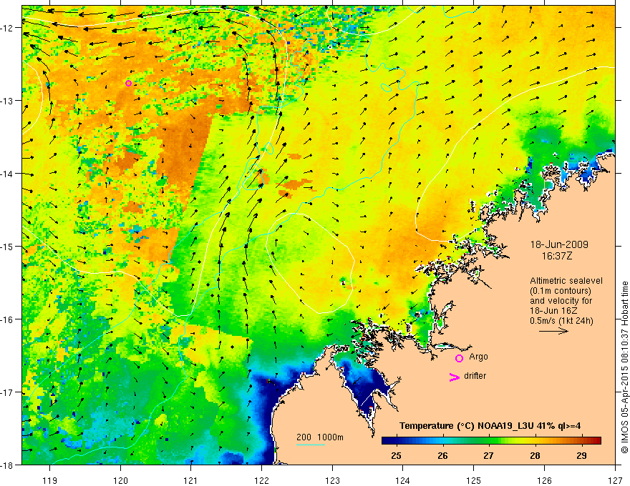The width and height of the screenshot is (630, 486).
Task: Click the longitude axis label 123
Action: pos(332,480)
